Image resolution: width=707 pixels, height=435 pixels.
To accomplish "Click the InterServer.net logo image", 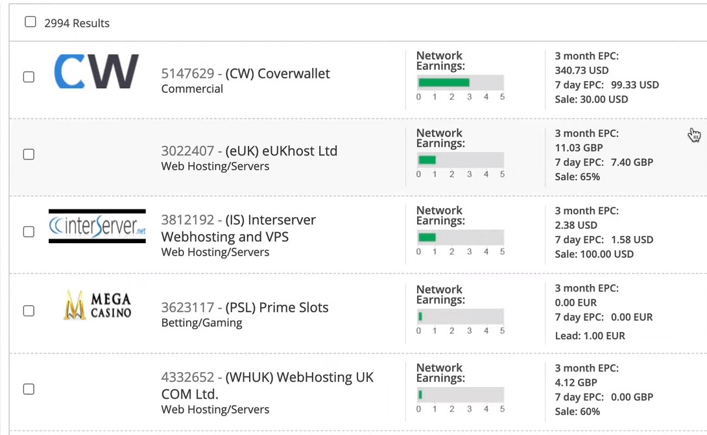I will (x=97, y=226).
